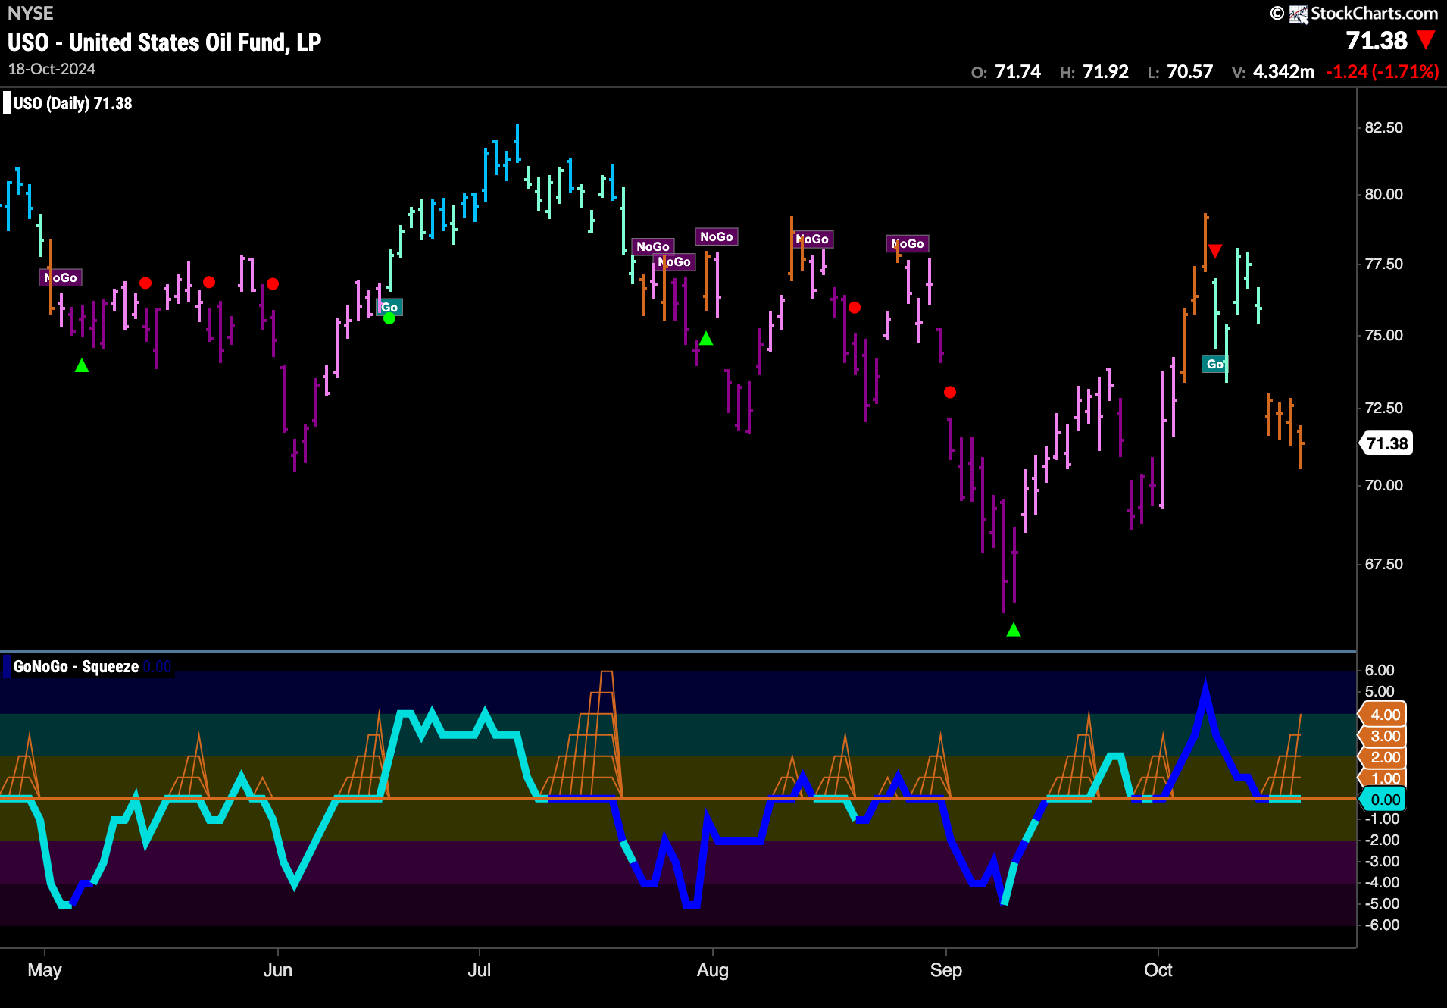The image size is (1447, 1008).
Task: Select the red dot marker in mid-August
Action: click(x=855, y=307)
